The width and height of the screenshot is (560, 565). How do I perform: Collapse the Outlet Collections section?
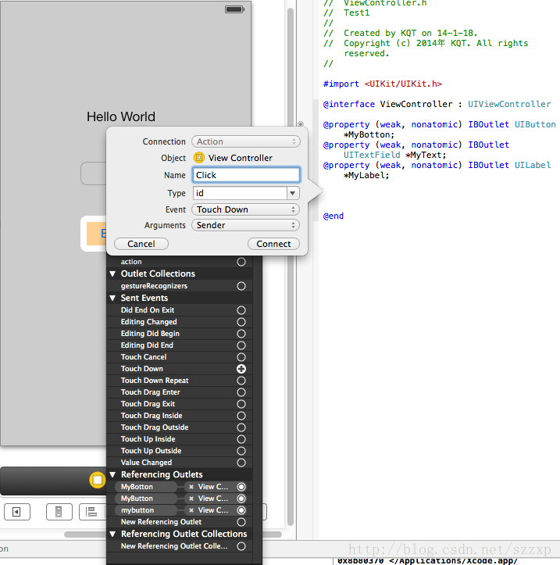click(112, 274)
